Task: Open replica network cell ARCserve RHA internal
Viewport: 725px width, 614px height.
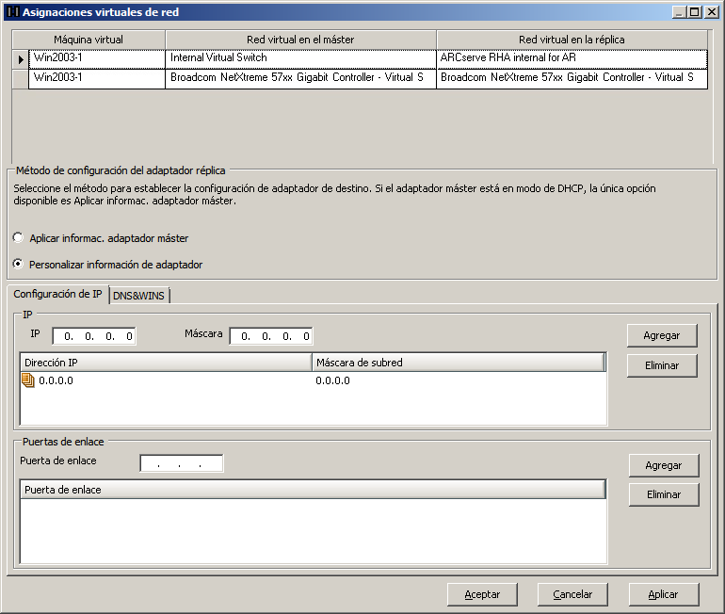Action: 572,58
